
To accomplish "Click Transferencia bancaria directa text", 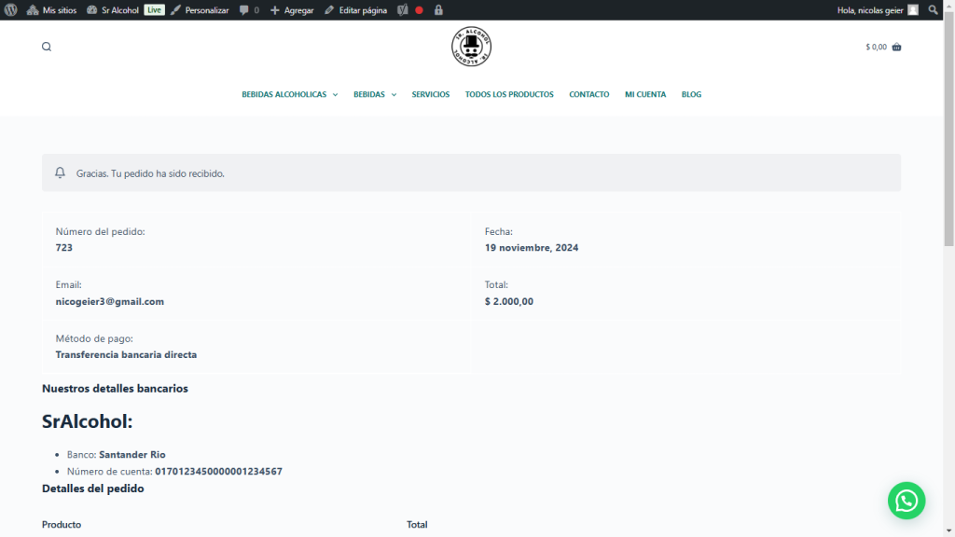I will [x=126, y=354].
